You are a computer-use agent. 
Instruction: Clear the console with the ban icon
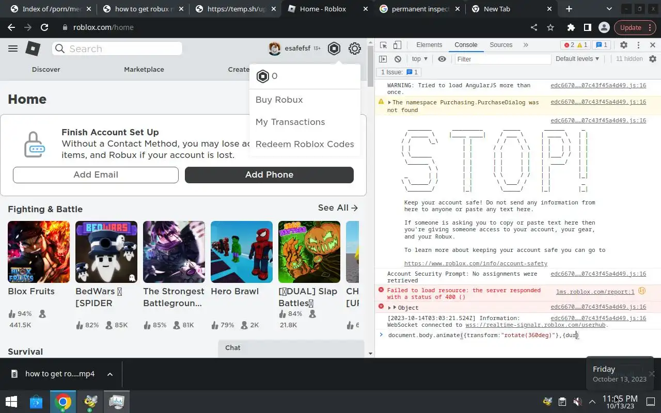coord(398,59)
